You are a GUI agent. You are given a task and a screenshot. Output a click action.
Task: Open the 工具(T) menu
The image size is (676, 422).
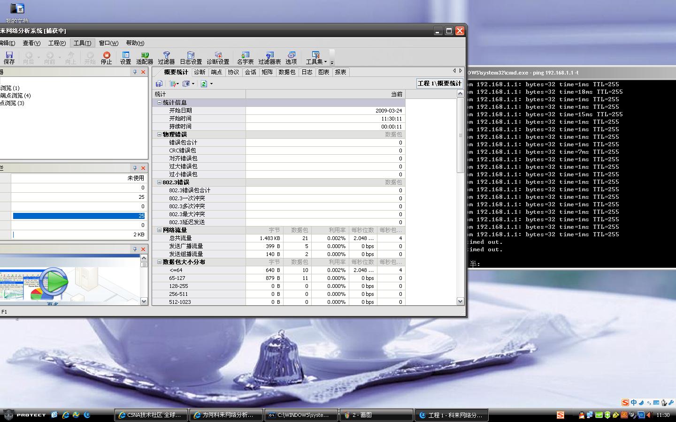click(x=82, y=43)
